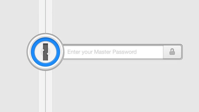199x112 pixels.
Task: Click the open padlock unlock icon
Action: (x=172, y=51)
